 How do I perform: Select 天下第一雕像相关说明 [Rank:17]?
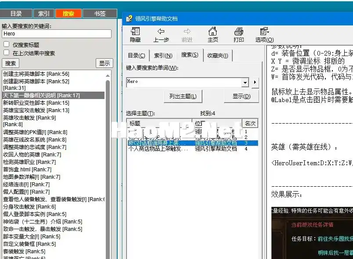pyautogui.click(x=54, y=95)
